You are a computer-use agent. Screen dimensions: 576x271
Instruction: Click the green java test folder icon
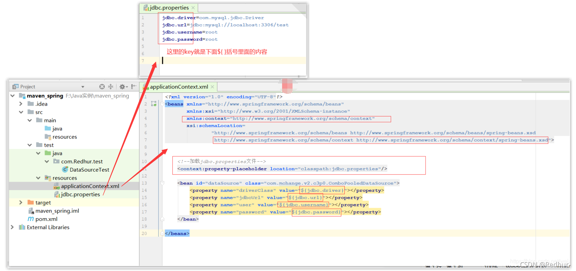48,153
